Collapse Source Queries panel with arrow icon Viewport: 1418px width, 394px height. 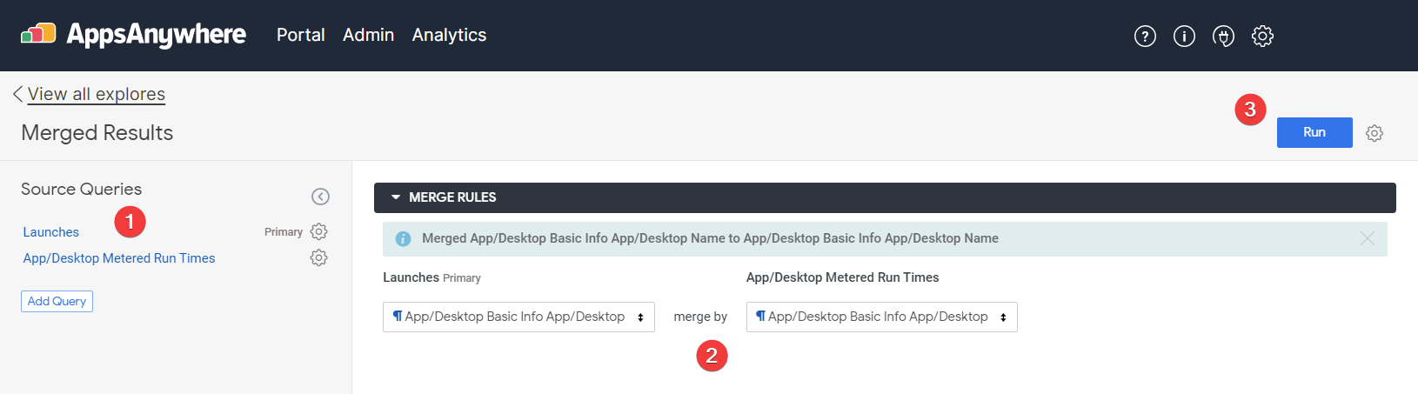coord(320,197)
